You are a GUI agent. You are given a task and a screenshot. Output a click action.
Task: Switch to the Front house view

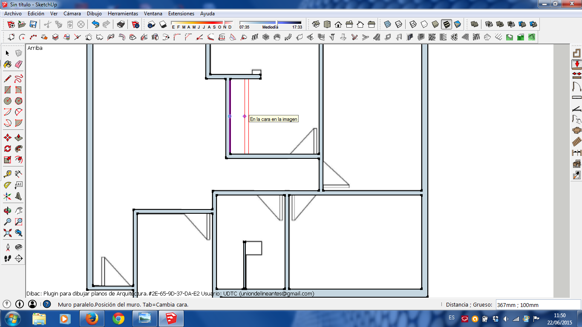tap(338, 24)
